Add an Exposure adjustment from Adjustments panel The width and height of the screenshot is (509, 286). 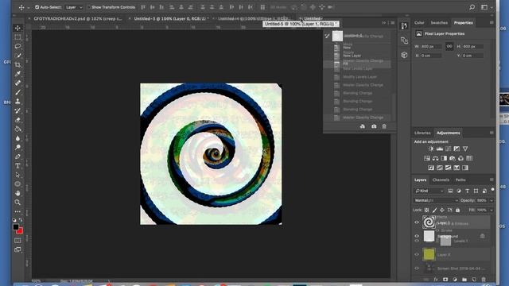click(x=457, y=149)
